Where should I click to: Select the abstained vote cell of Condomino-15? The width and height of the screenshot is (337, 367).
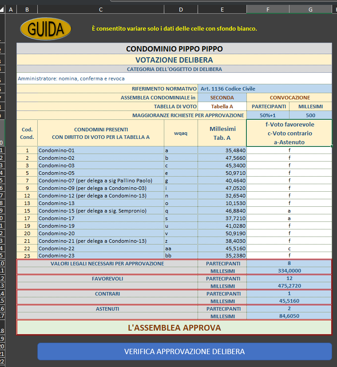[x=289, y=211]
